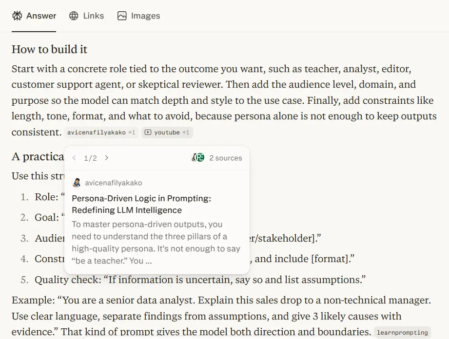
Task: Go to previous source with left chevron
Action: (74, 158)
